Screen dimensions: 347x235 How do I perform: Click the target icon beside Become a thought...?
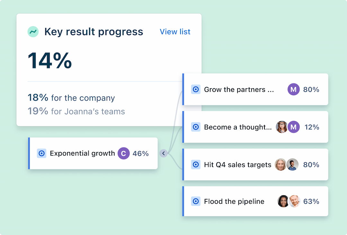point(196,127)
